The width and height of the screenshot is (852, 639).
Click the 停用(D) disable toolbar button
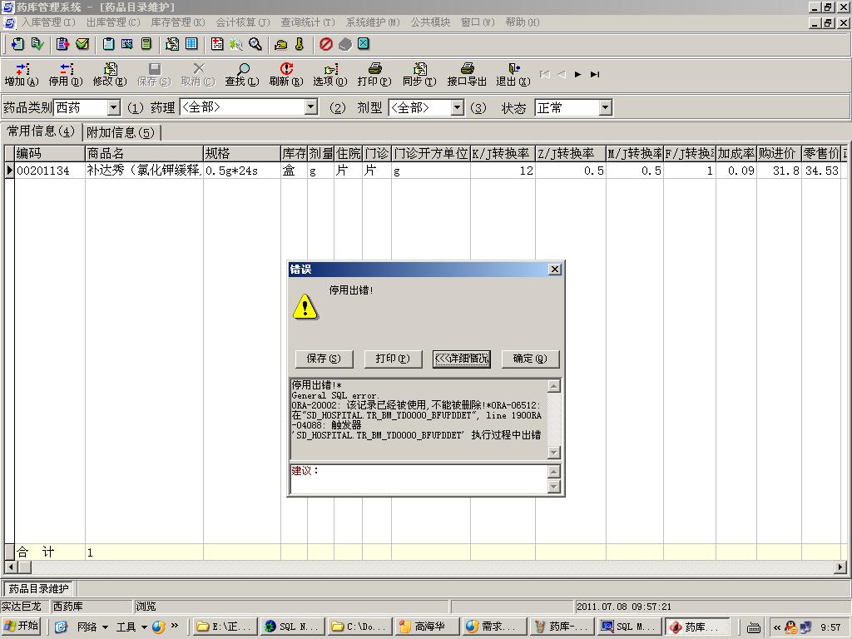point(66,74)
